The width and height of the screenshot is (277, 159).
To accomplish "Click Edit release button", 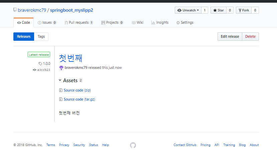I will 230,36.
